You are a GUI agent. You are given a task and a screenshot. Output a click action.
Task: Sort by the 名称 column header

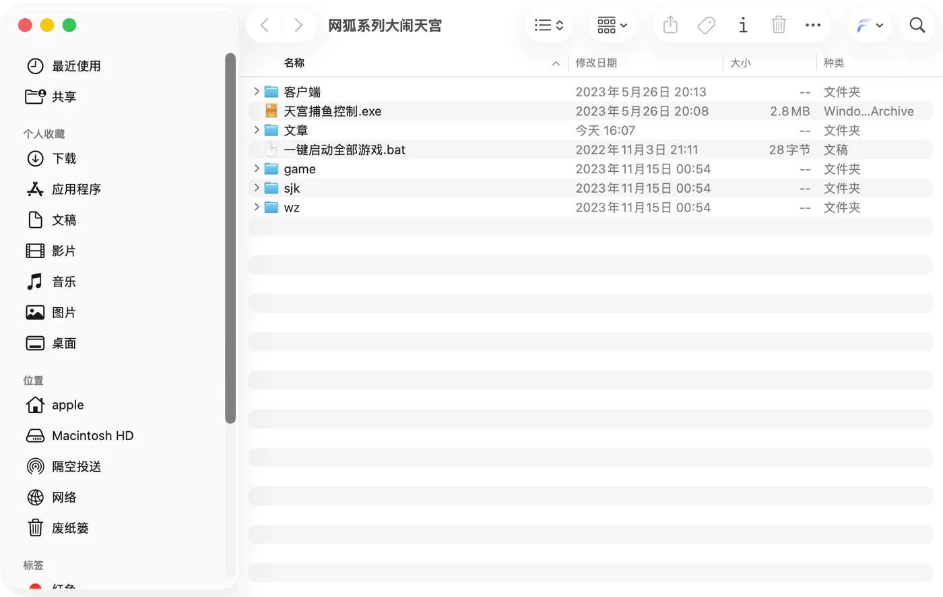point(294,63)
